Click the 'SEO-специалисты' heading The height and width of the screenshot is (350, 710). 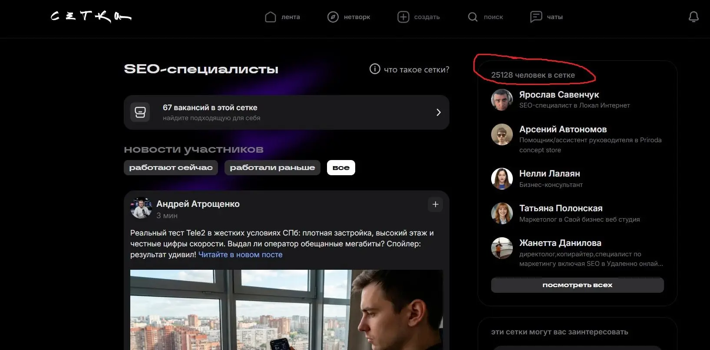[201, 69]
